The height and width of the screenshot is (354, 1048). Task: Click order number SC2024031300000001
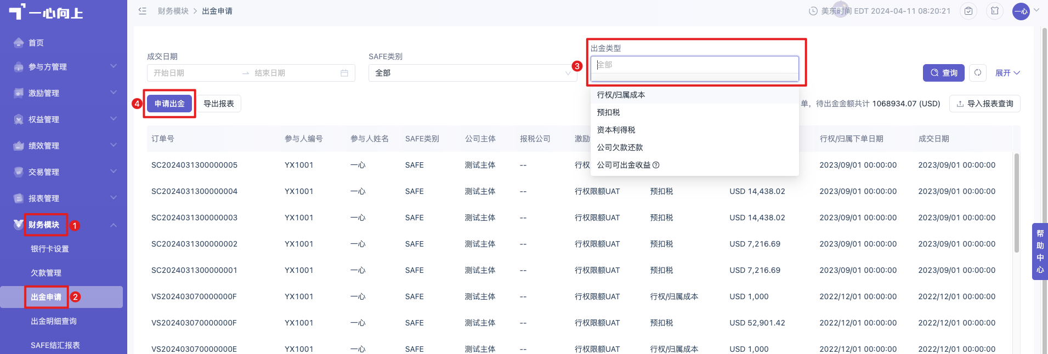[194, 270]
